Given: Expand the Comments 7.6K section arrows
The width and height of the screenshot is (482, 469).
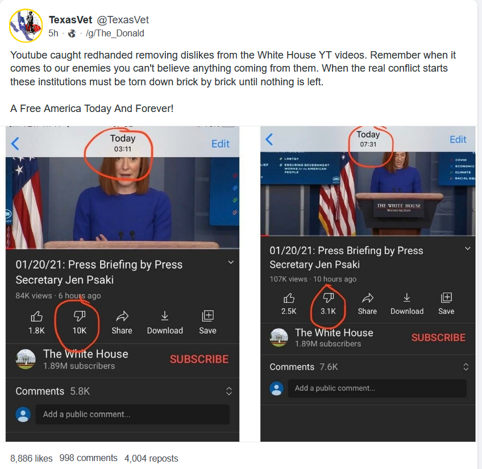Looking at the screenshot, I should click(466, 367).
